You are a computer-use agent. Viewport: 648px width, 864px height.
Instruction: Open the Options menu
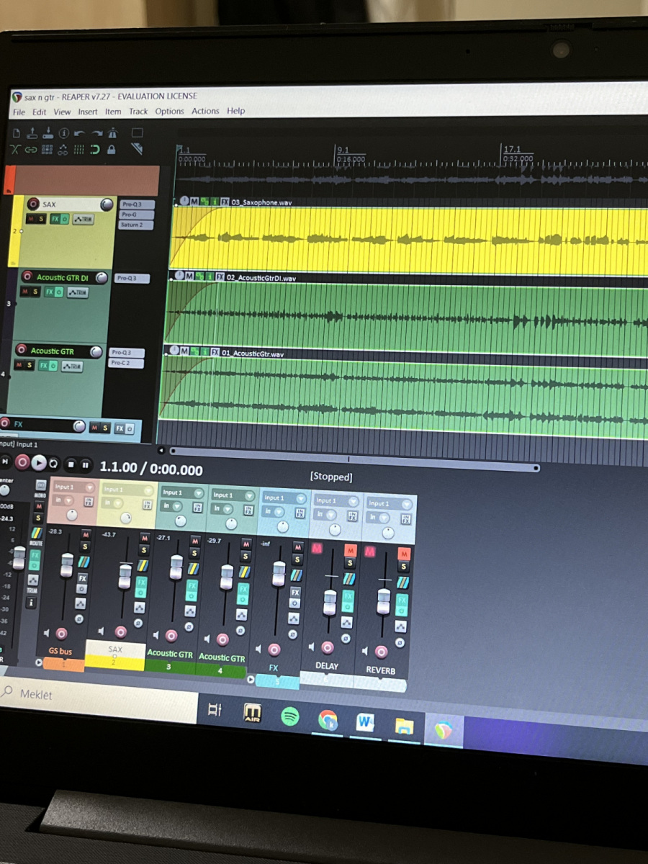(169, 111)
